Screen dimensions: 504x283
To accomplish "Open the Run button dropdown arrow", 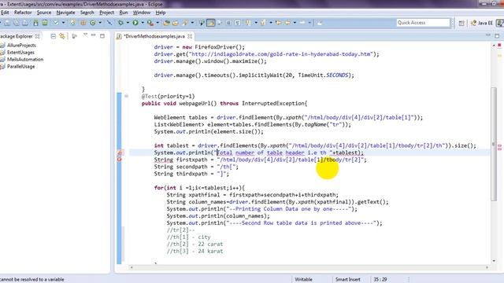I will click(143, 23).
